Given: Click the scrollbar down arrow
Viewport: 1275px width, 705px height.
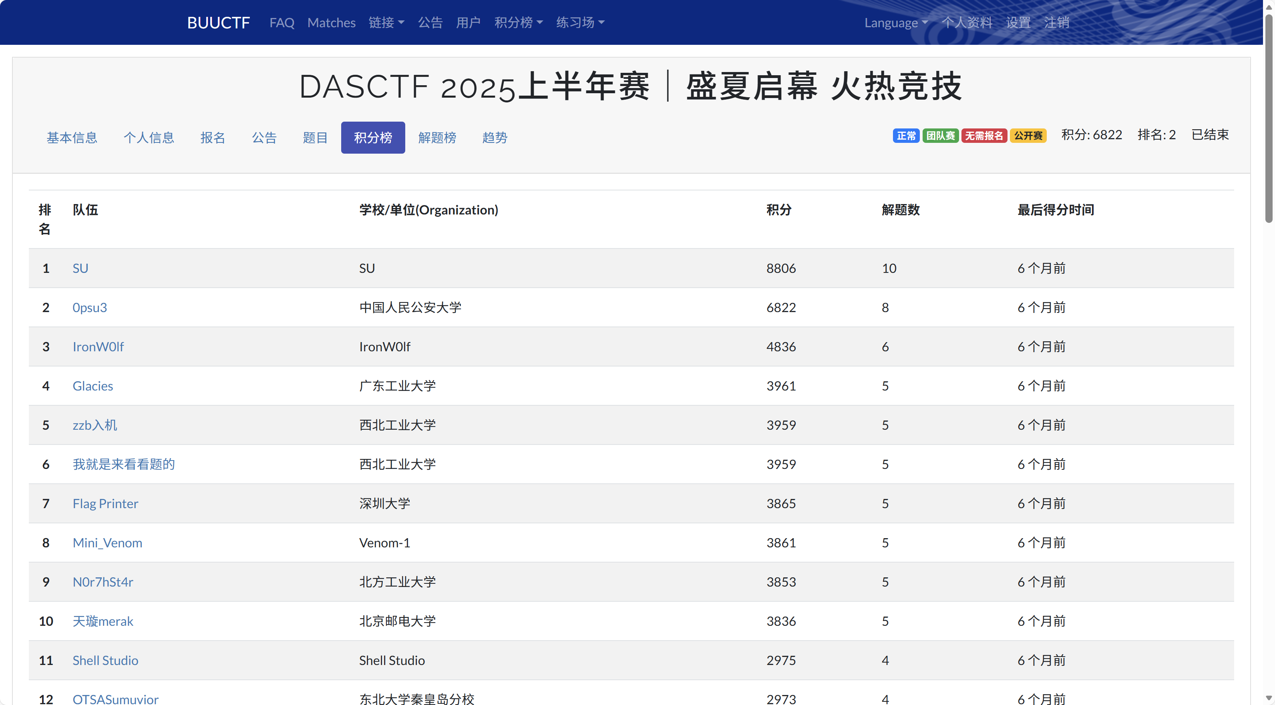Looking at the screenshot, I should point(1269,699).
